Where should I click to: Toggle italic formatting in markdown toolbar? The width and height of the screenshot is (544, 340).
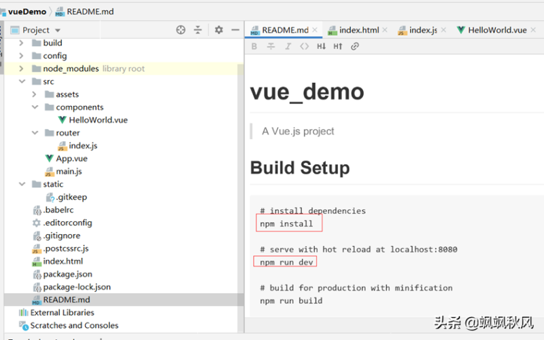point(288,47)
